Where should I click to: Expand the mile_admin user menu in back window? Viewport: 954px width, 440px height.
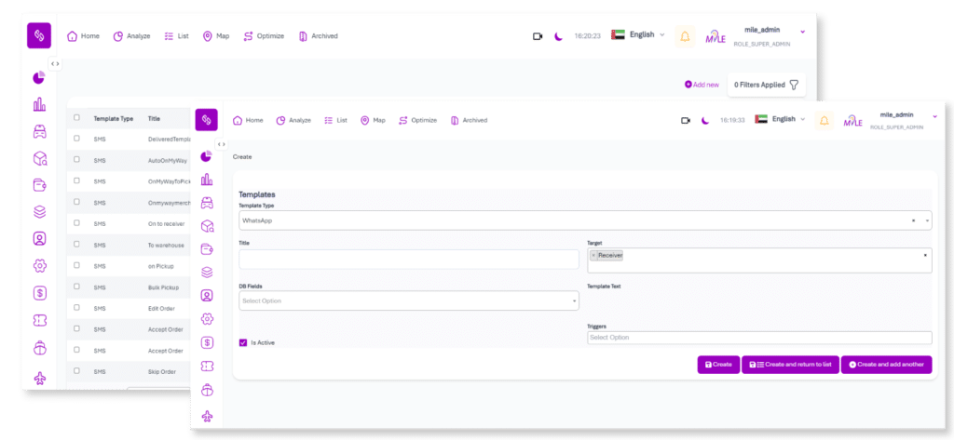coord(802,31)
